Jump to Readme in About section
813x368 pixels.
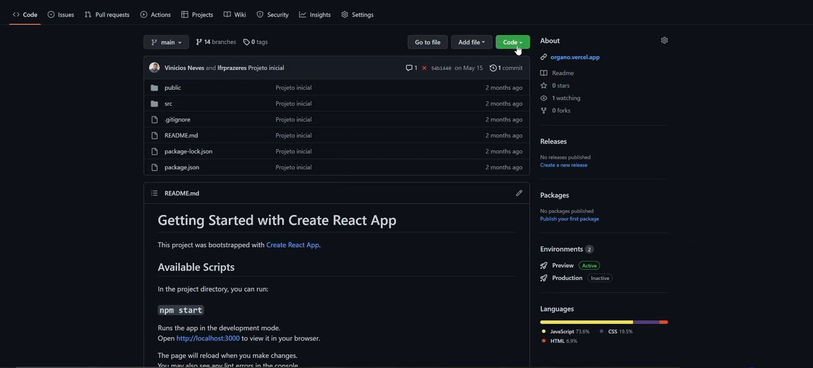point(563,73)
